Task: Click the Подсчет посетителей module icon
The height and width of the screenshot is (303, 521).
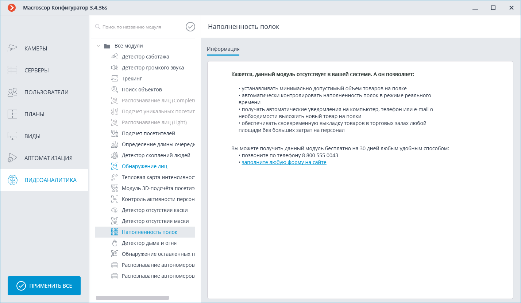Action: click(115, 133)
